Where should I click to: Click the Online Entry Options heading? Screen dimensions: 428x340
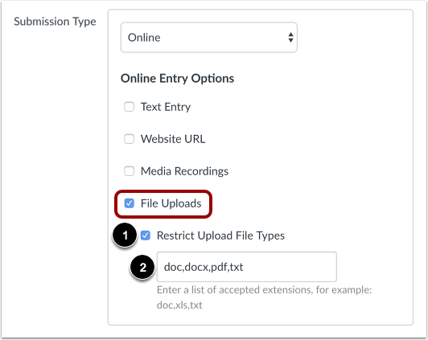tap(178, 79)
